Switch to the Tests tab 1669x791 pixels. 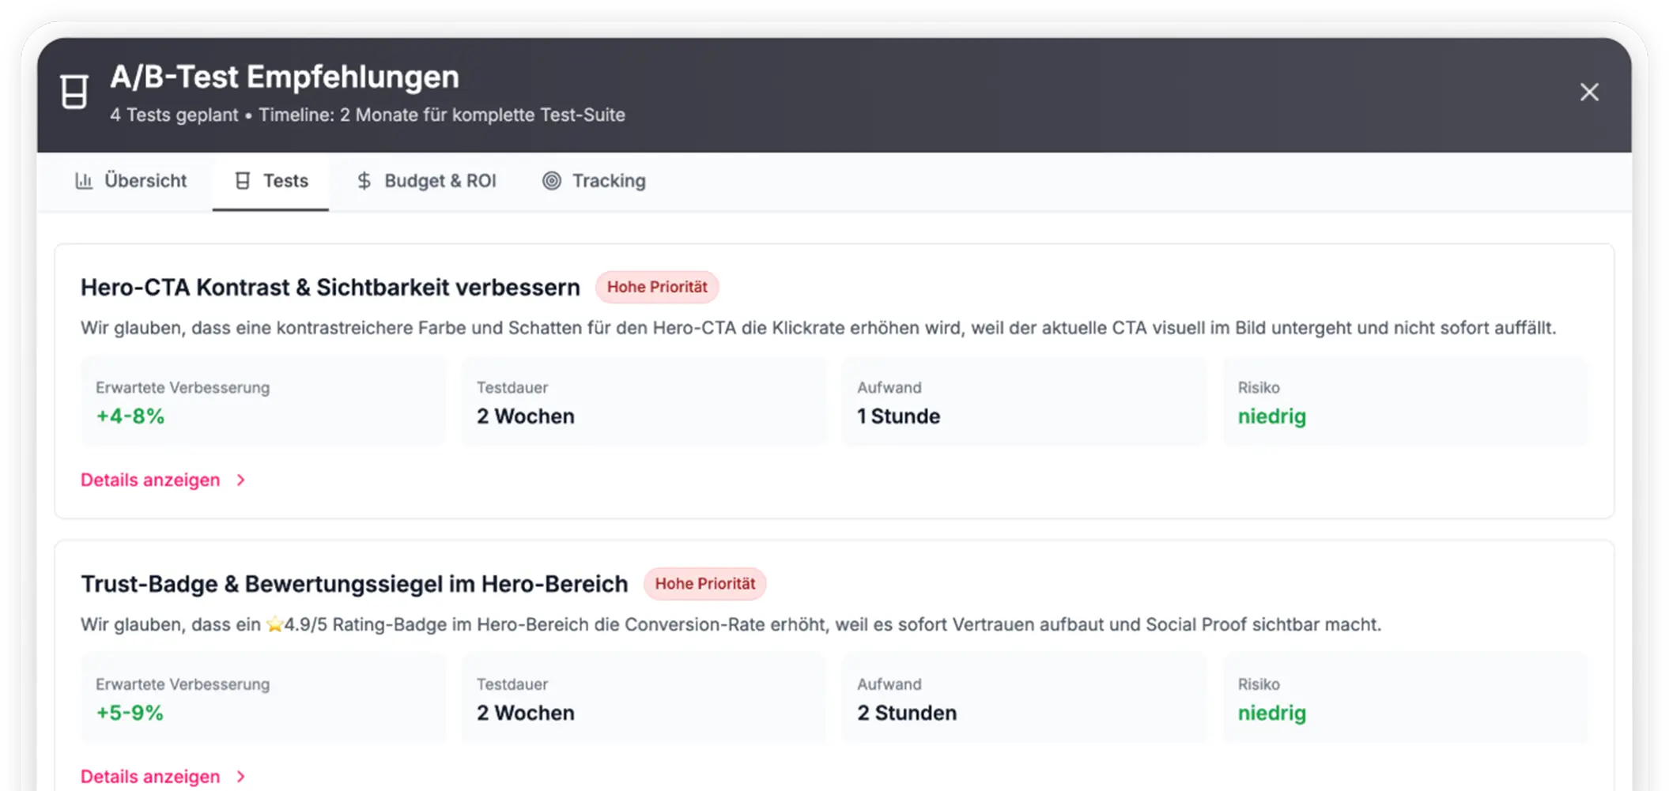[270, 181]
